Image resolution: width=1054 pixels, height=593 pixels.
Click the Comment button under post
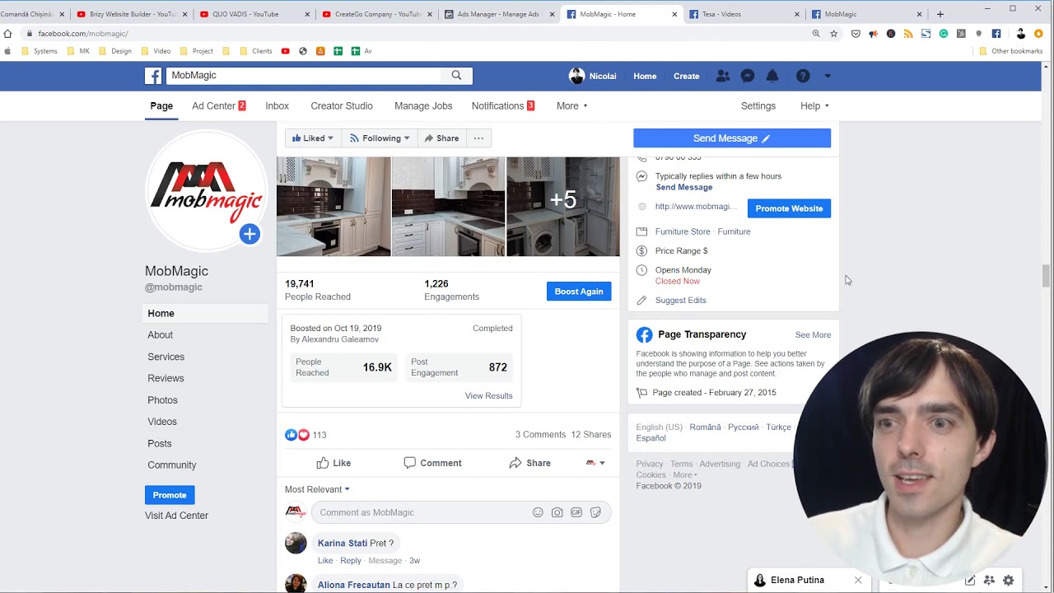(x=432, y=463)
